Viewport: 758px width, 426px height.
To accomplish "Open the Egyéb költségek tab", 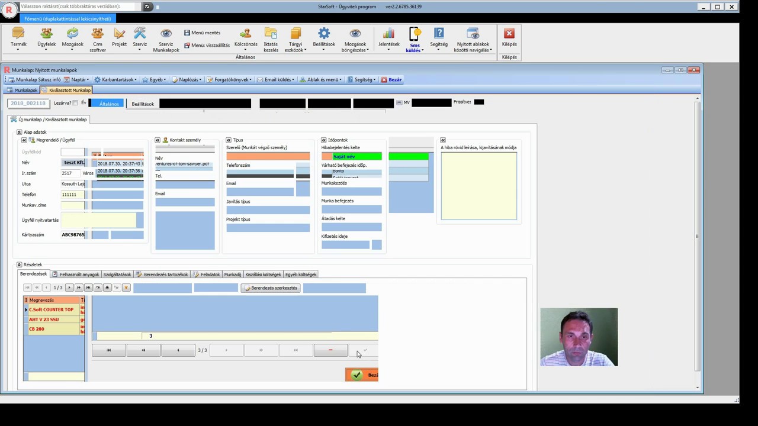I will click(x=301, y=275).
